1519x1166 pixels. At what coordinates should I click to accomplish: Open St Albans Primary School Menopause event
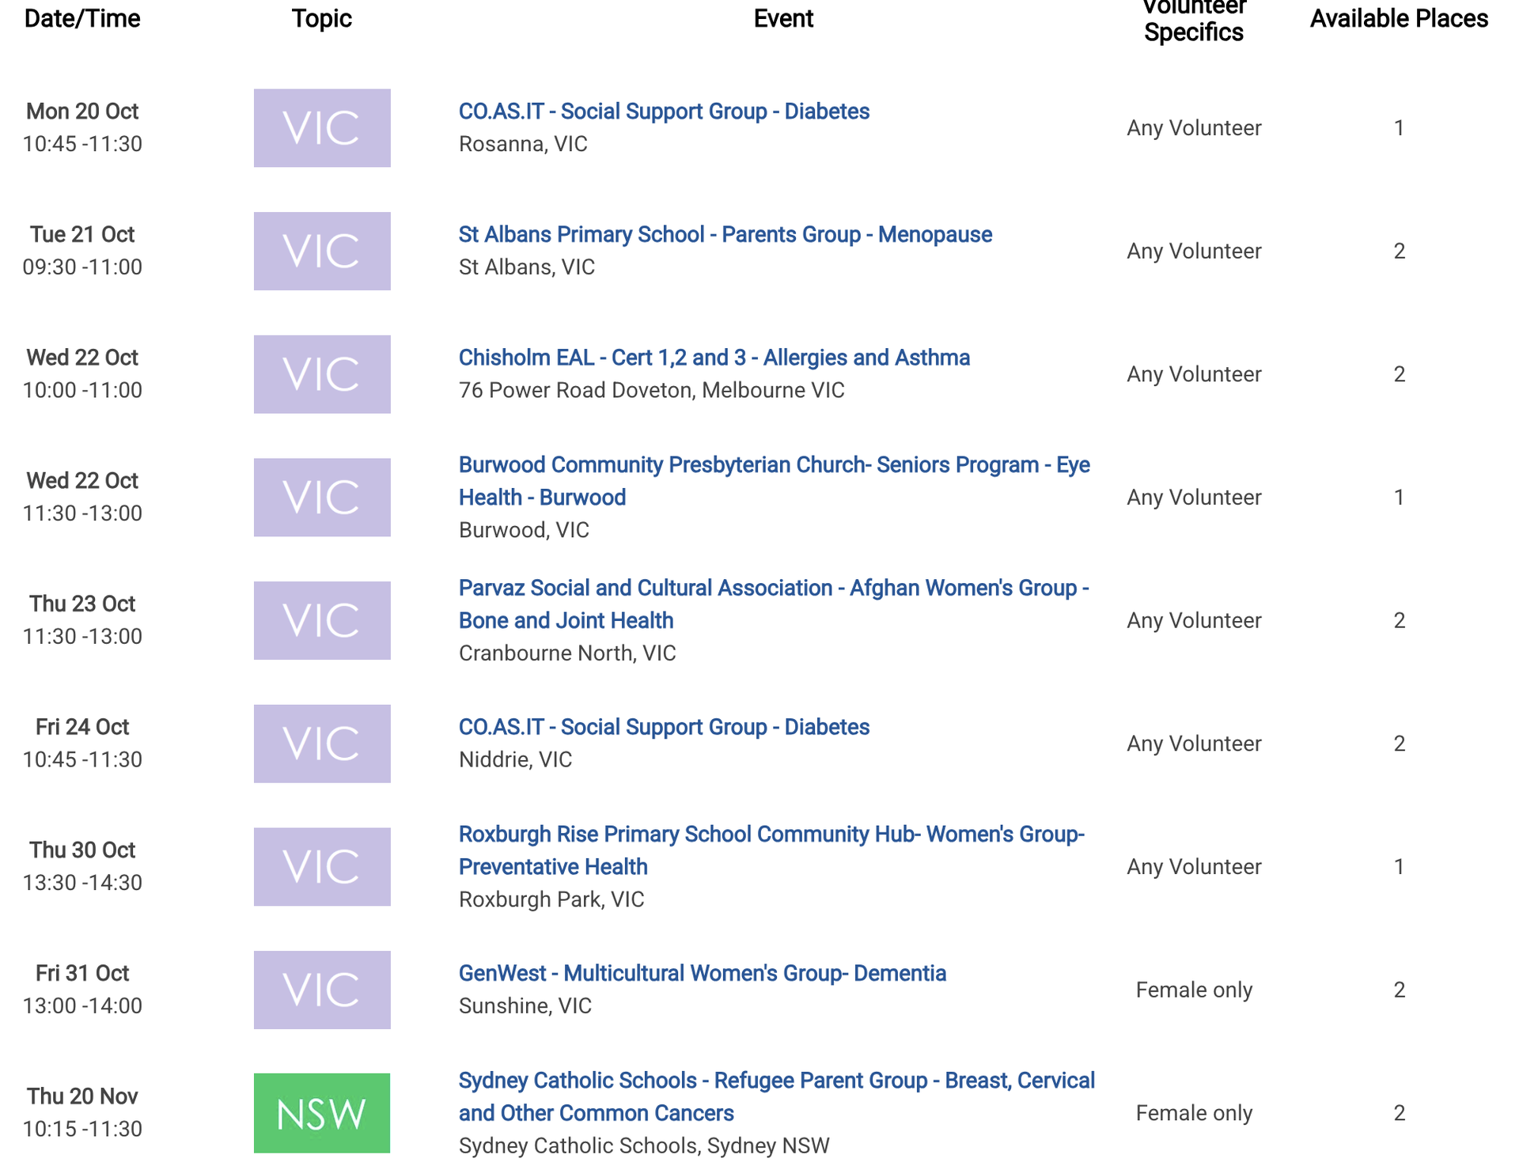pos(725,235)
